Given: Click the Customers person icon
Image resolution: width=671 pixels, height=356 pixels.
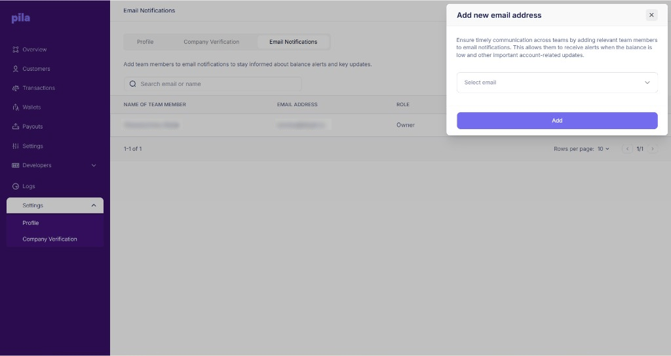Looking at the screenshot, I should coord(16,69).
